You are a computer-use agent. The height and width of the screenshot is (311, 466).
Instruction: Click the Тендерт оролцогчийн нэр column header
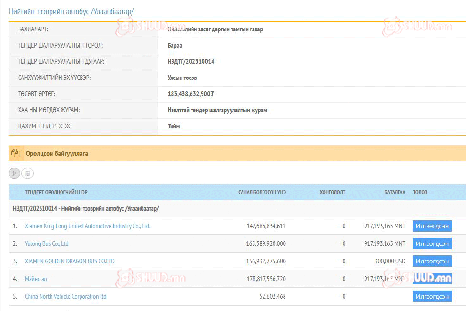click(x=56, y=192)
